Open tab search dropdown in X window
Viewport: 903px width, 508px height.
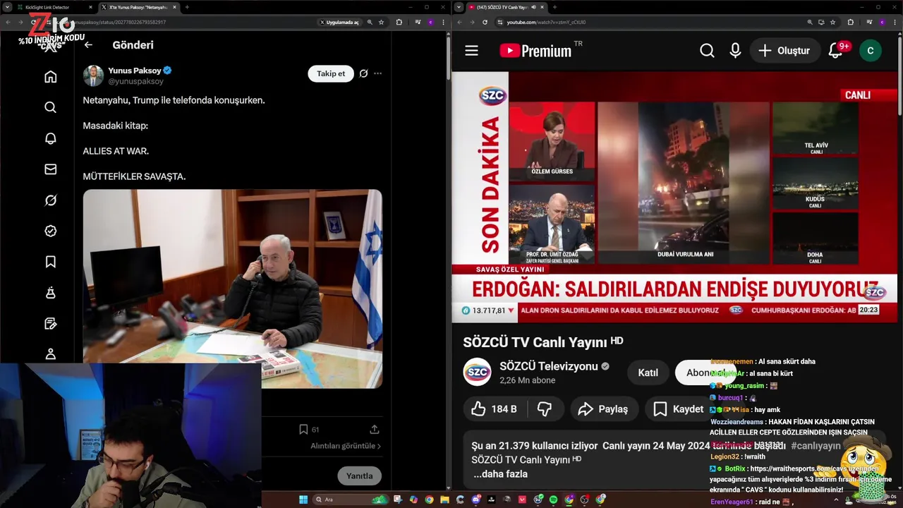pyautogui.click(x=6, y=7)
